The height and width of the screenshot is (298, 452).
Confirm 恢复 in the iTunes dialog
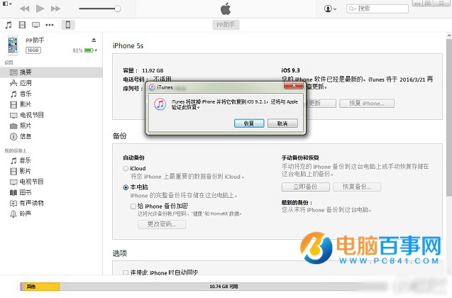249,123
